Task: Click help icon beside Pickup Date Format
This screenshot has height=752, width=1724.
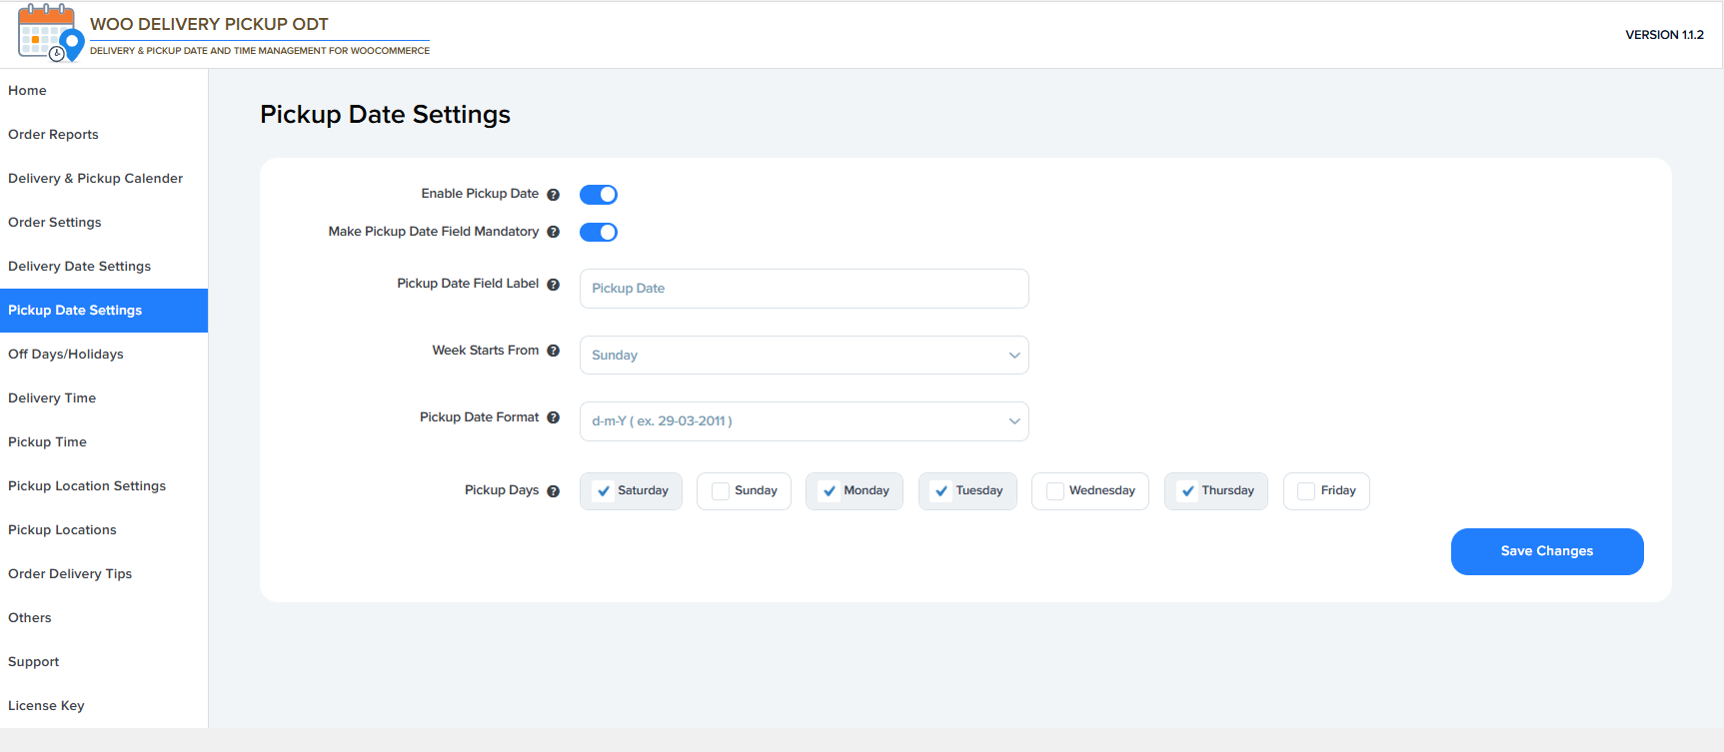Action: coord(553,417)
